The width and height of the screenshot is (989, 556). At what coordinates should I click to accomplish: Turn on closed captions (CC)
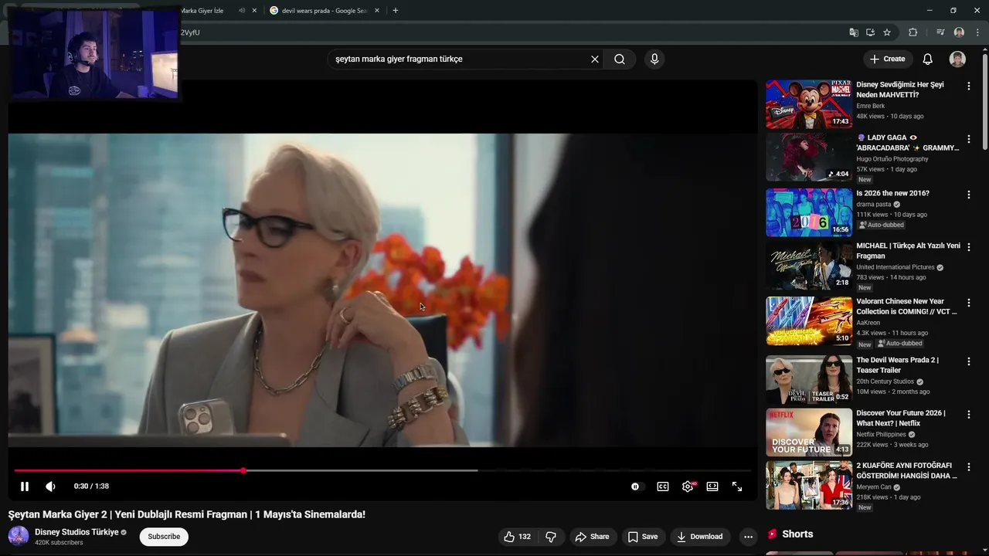663,486
